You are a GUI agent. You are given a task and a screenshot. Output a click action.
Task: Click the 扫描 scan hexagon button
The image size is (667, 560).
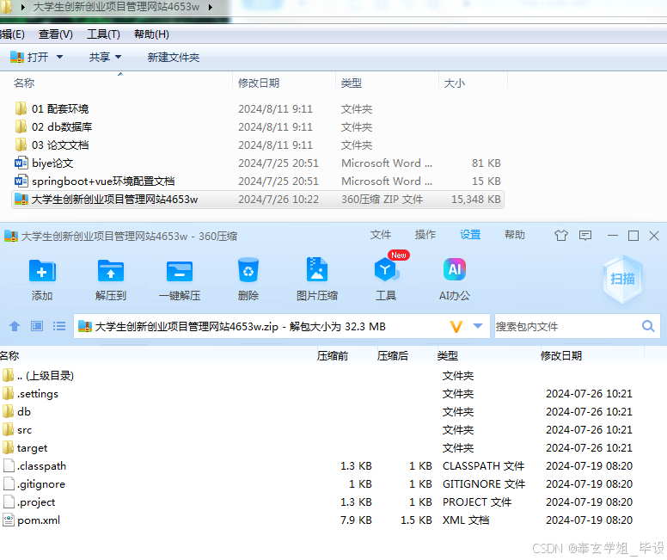click(623, 279)
